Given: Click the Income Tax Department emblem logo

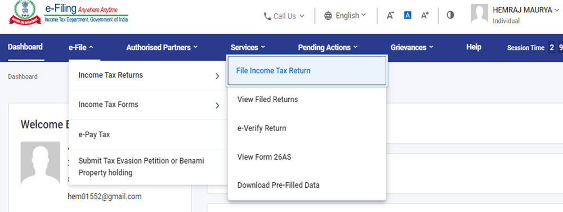Looking at the screenshot, I should (25, 13).
